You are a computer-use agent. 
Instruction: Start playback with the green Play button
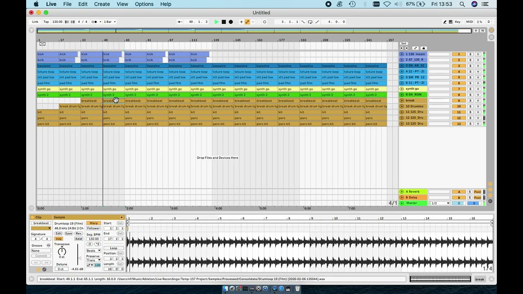coord(216,22)
